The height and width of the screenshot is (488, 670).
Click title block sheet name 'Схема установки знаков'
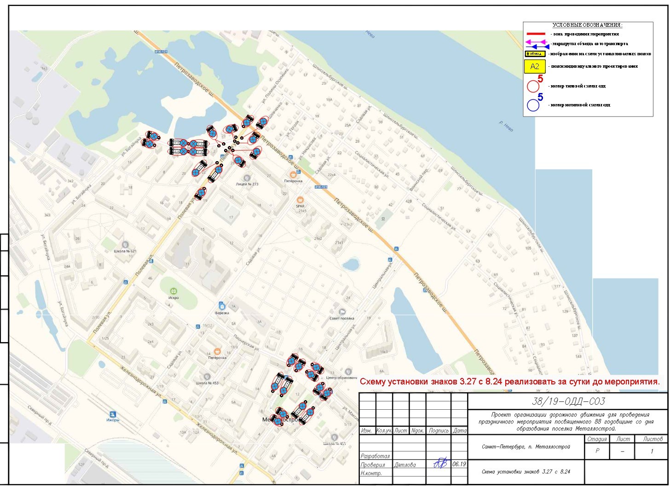coord(526,472)
